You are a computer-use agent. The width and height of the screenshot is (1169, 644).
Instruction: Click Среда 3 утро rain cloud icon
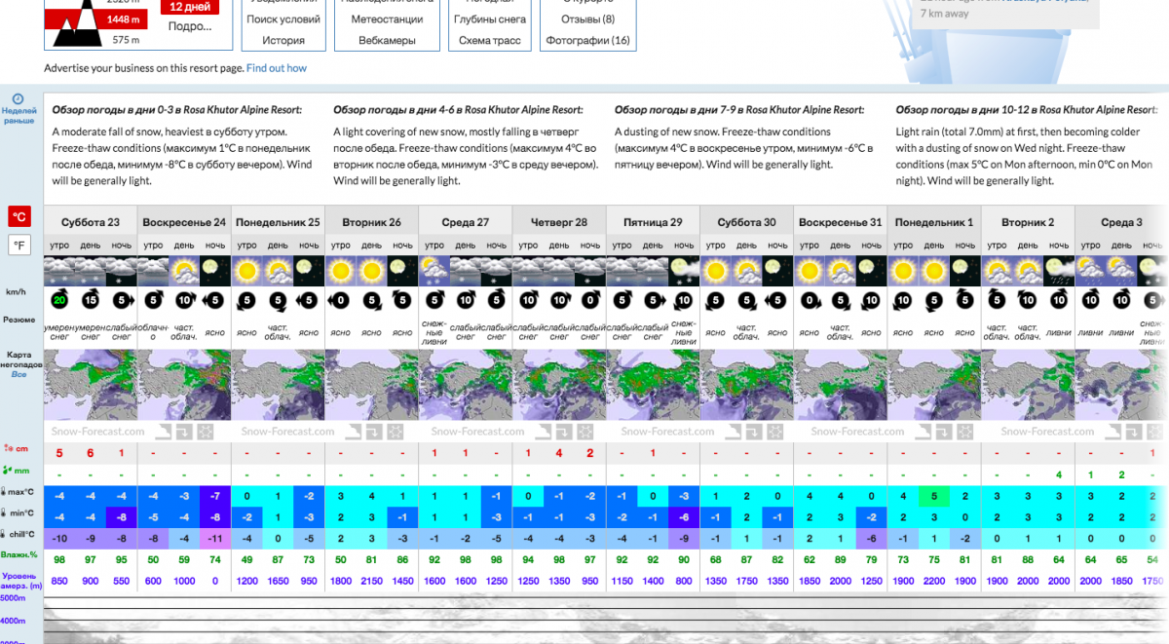pyautogui.click(x=1091, y=269)
